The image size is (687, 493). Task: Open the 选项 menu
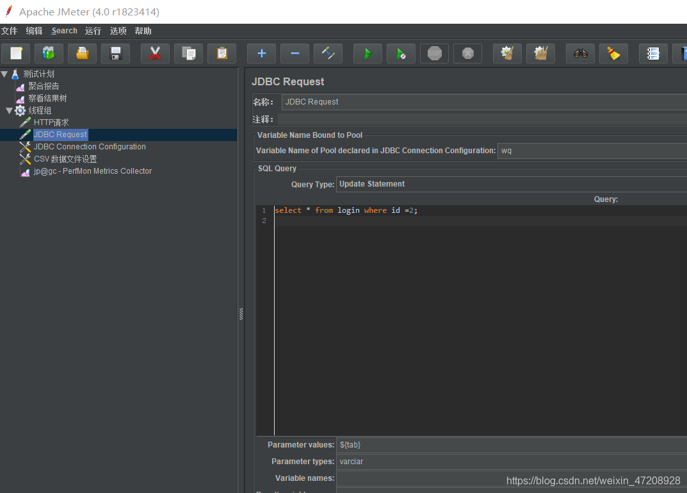(x=118, y=31)
